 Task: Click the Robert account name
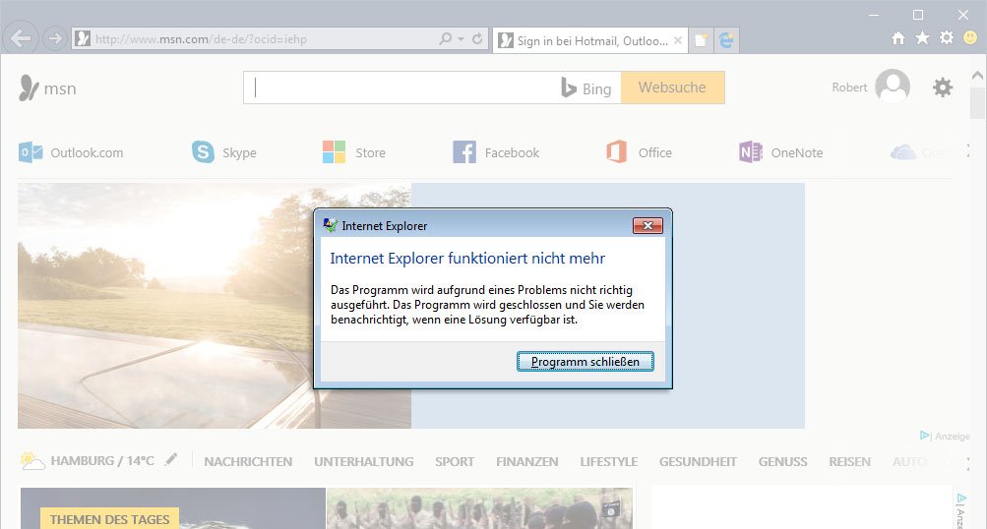tap(849, 88)
